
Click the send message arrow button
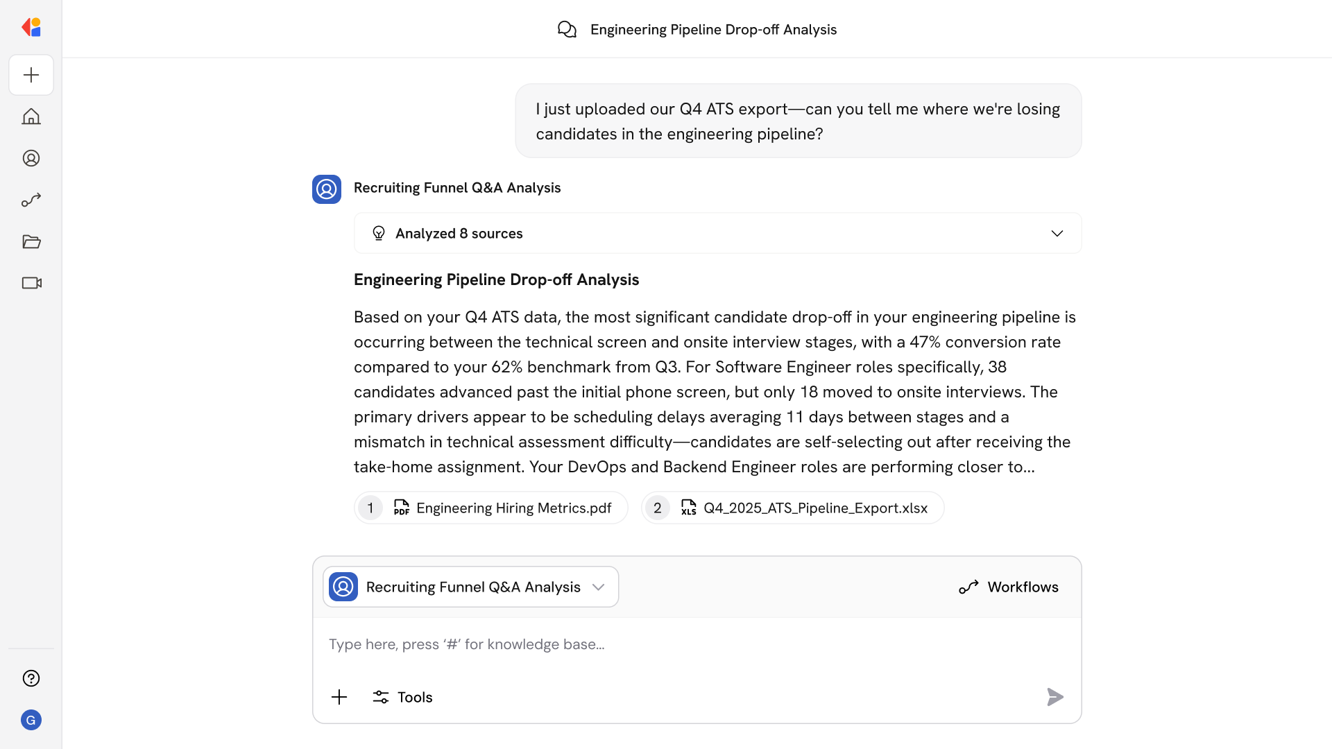pyautogui.click(x=1054, y=697)
